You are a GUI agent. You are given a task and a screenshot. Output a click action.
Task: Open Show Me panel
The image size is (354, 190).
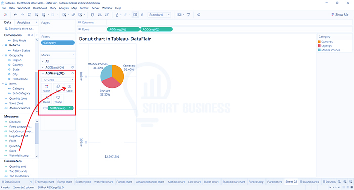coord(340,15)
